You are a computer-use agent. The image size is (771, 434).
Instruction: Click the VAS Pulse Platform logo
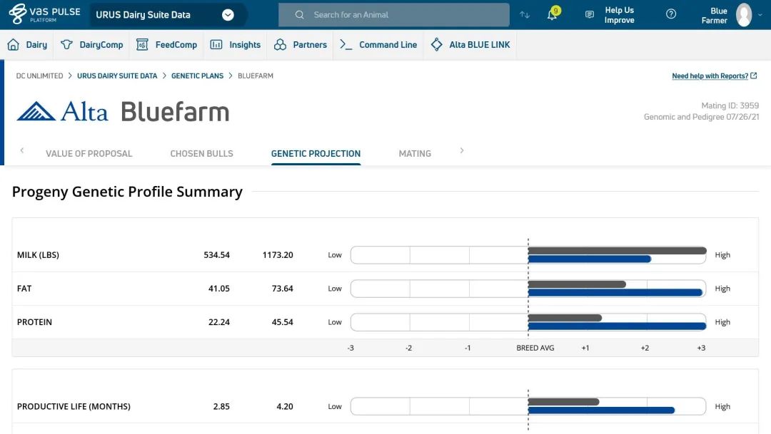pos(44,14)
